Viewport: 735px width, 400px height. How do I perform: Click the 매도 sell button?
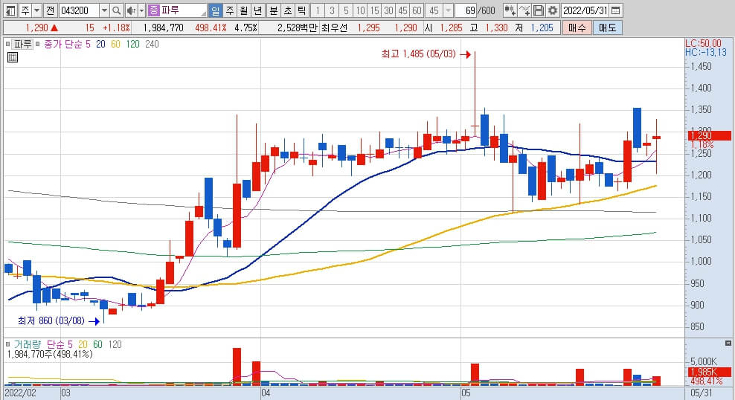608,28
